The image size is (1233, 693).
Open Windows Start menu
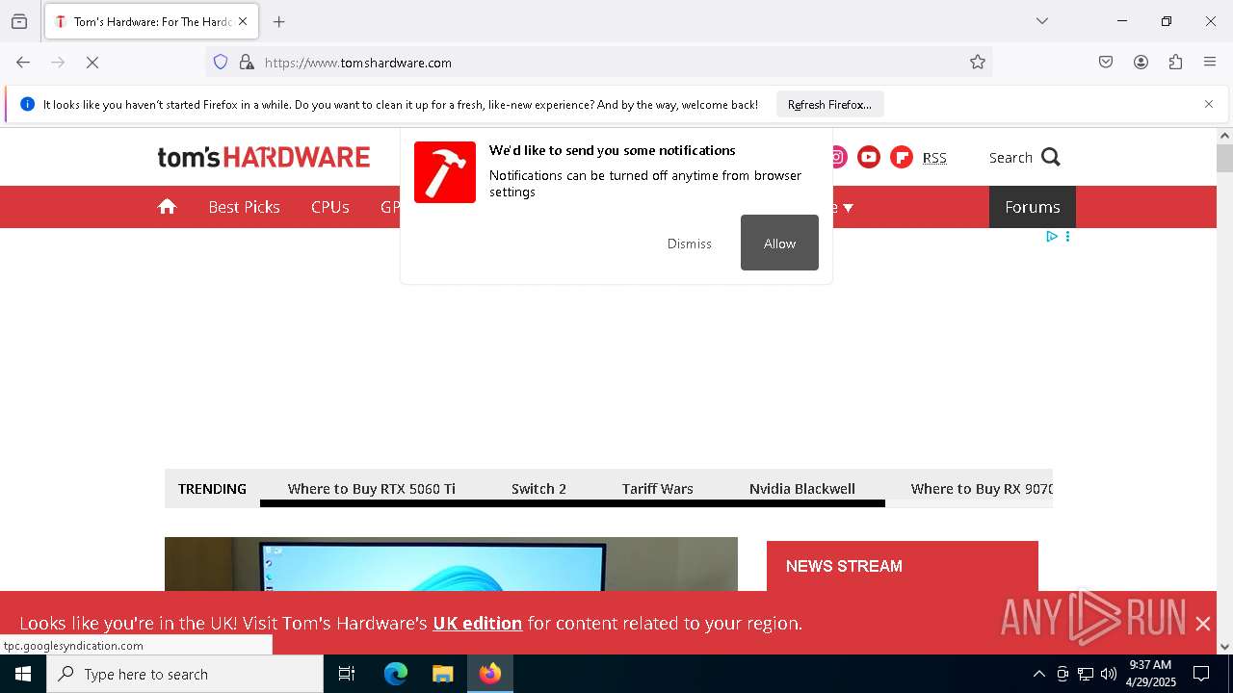point(23,674)
